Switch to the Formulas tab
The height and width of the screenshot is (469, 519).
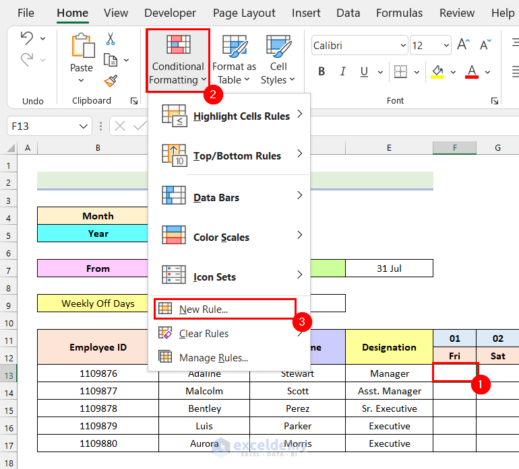399,13
